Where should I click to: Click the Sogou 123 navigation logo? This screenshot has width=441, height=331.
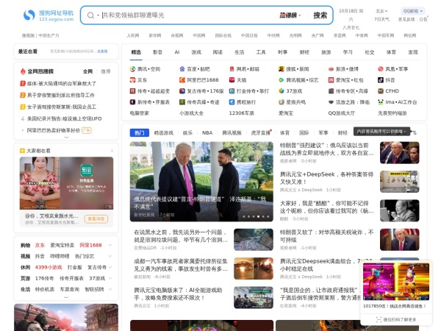pos(49,15)
